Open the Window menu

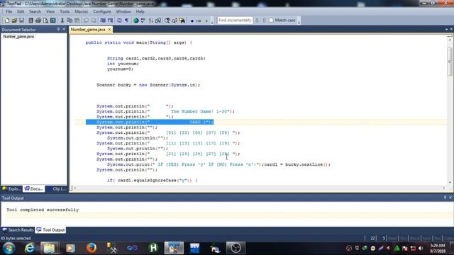tap(123, 11)
